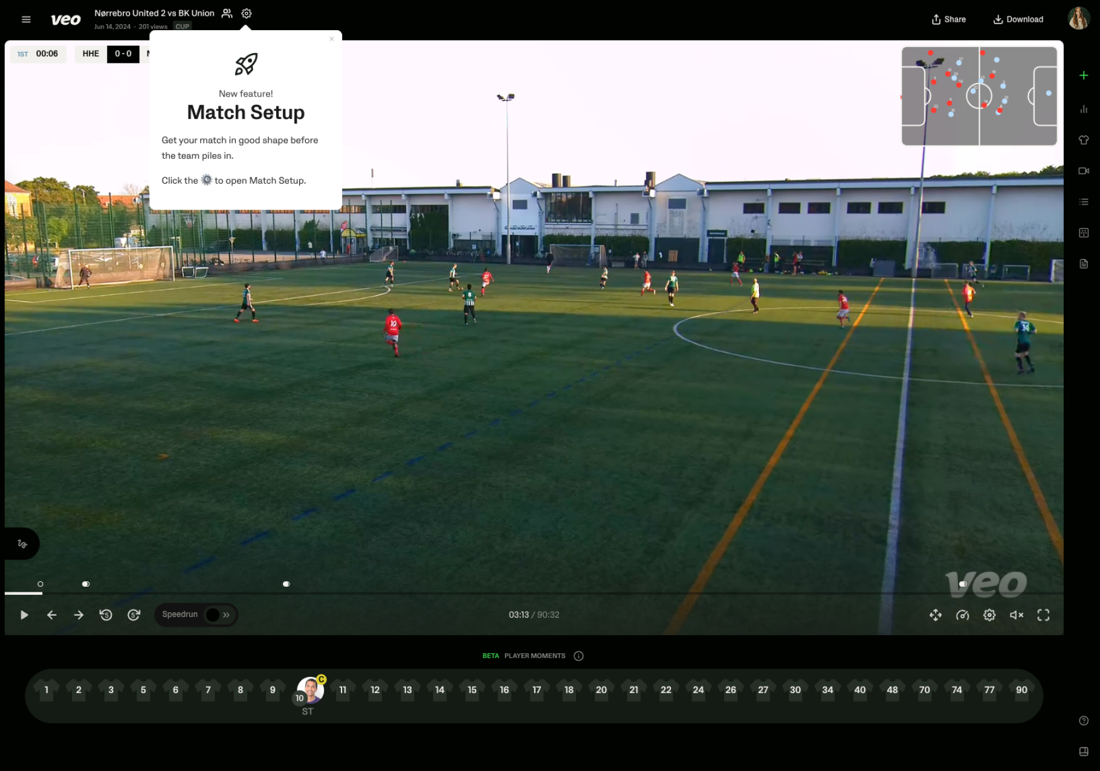Image resolution: width=1100 pixels, height=771 pixels.
Task: Open the Match Setup gear icon
Action: click(247, 13)
